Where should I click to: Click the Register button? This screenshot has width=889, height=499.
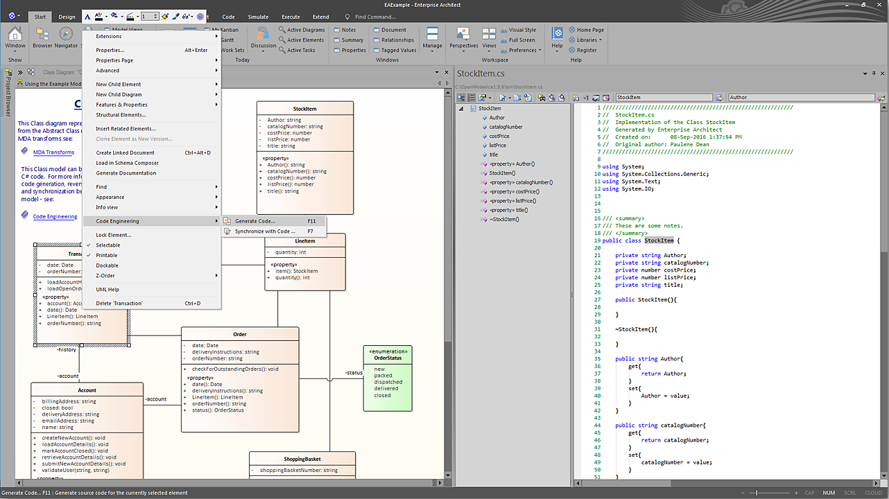[582, 50]
